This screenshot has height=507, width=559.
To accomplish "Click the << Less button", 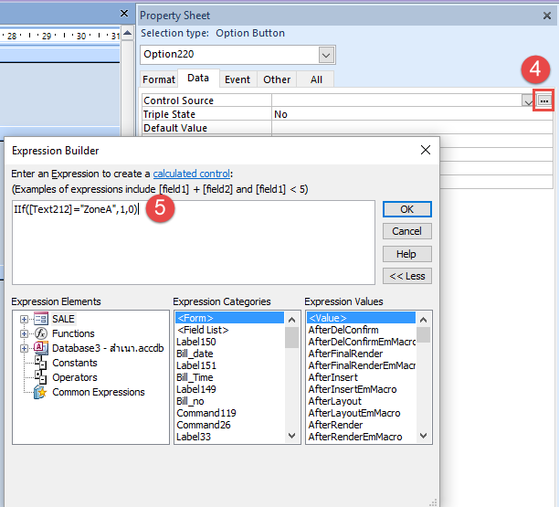I will (407, 276).
